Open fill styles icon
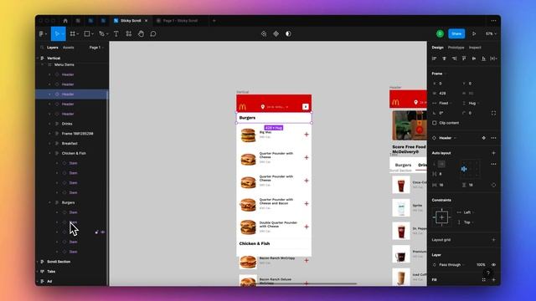This screenshot has height=301, width=536. pyautogui.click(x=484, y=280)
